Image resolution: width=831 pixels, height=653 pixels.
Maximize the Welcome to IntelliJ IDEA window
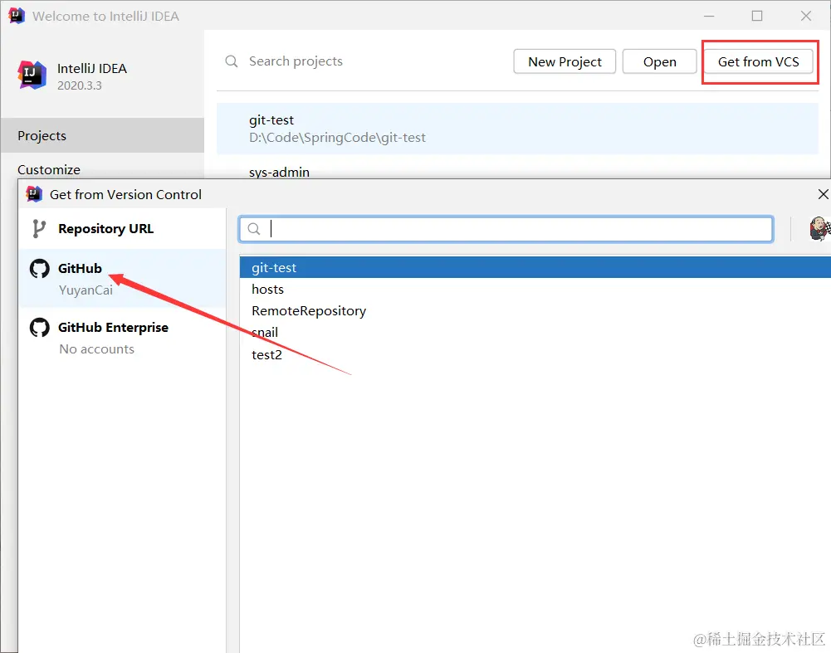[757, 16]
